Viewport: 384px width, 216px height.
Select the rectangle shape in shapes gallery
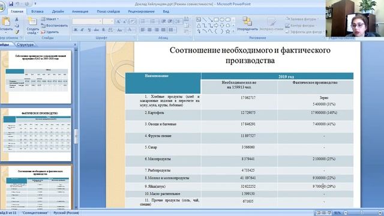pyautogui.click(x=216, y=20)
